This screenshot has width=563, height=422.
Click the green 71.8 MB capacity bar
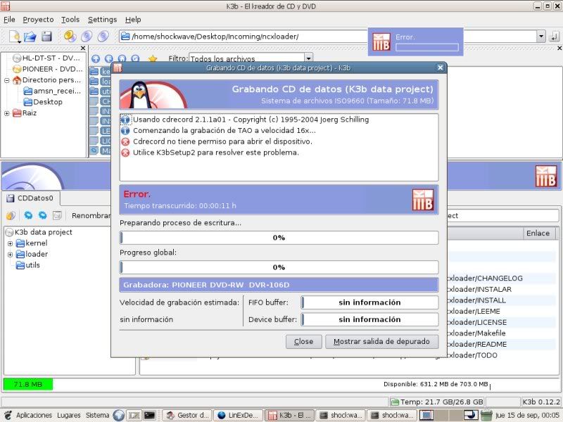point(28,384)
